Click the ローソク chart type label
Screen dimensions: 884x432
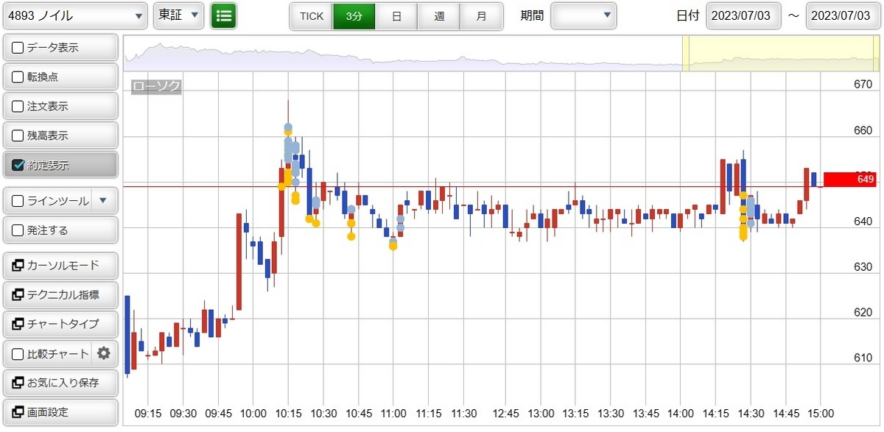tap(156, 86)
